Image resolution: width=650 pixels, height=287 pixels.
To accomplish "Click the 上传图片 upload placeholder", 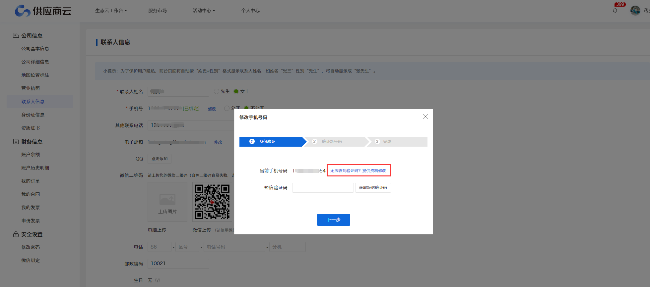I will [x=167, y=202].
